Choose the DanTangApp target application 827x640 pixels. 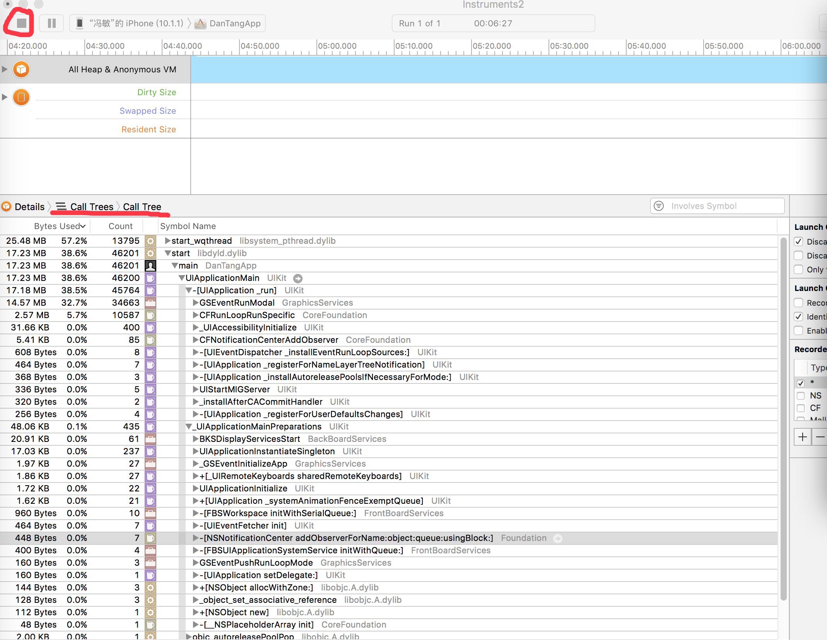(x=228, y=23)
